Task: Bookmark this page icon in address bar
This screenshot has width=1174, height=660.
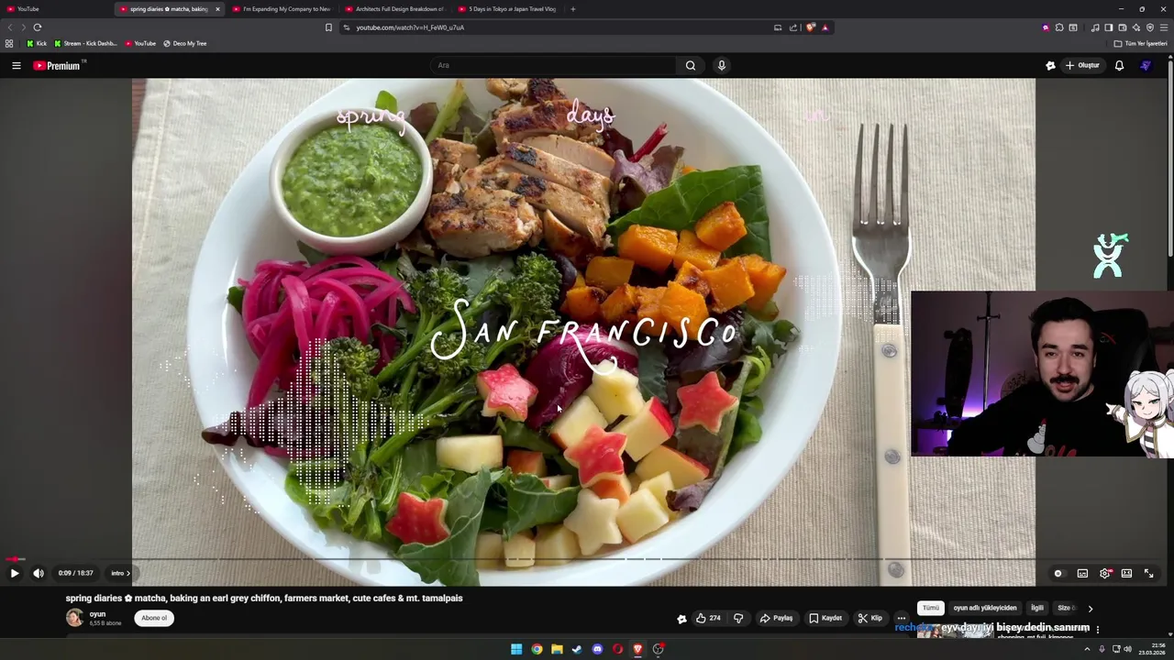Action: [x=328, y=27]
